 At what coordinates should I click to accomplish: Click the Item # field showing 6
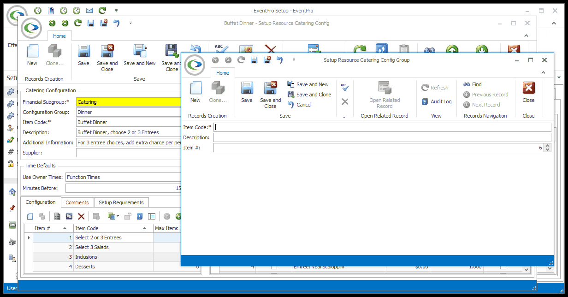click(x=379, y=148)
